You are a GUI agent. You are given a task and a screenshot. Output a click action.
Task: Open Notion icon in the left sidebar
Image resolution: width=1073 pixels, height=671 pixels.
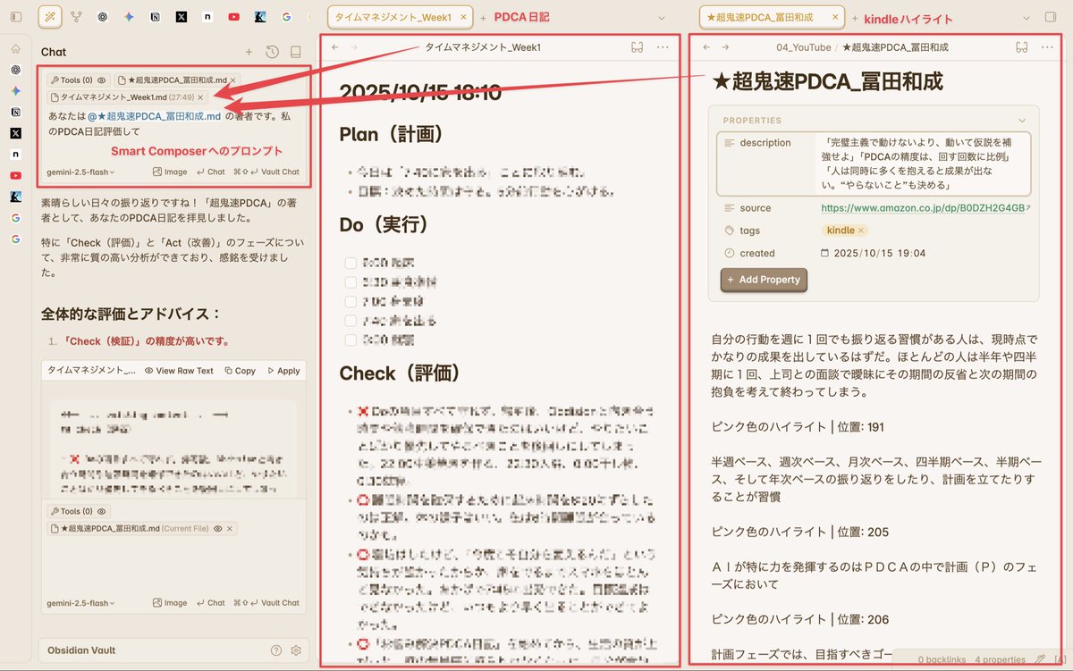point(15,113)
